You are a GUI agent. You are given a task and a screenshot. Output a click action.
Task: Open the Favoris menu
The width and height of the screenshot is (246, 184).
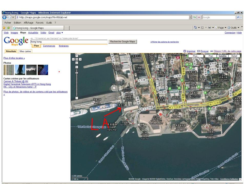click(x=39, y=23)
